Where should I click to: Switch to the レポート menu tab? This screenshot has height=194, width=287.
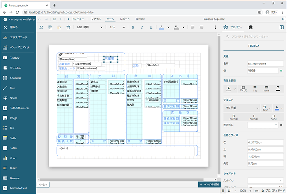click(x=125, y=19)
